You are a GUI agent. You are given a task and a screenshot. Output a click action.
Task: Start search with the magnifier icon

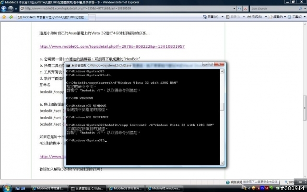(300, 9)
